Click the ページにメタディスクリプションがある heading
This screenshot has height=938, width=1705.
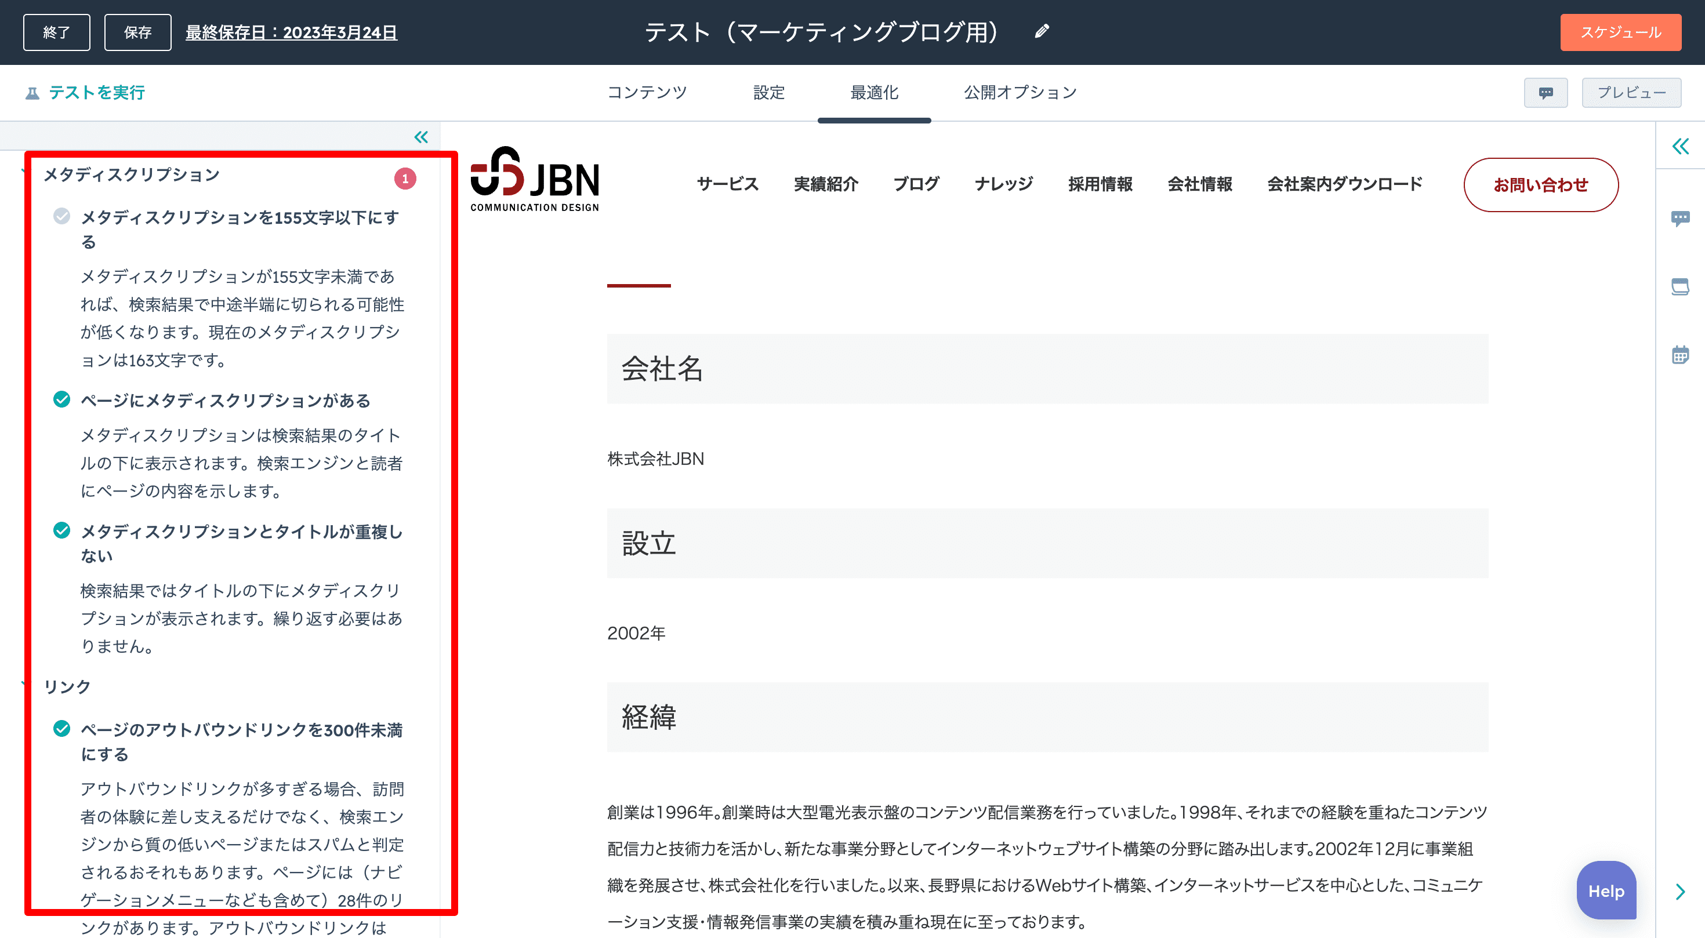[225, 400]
